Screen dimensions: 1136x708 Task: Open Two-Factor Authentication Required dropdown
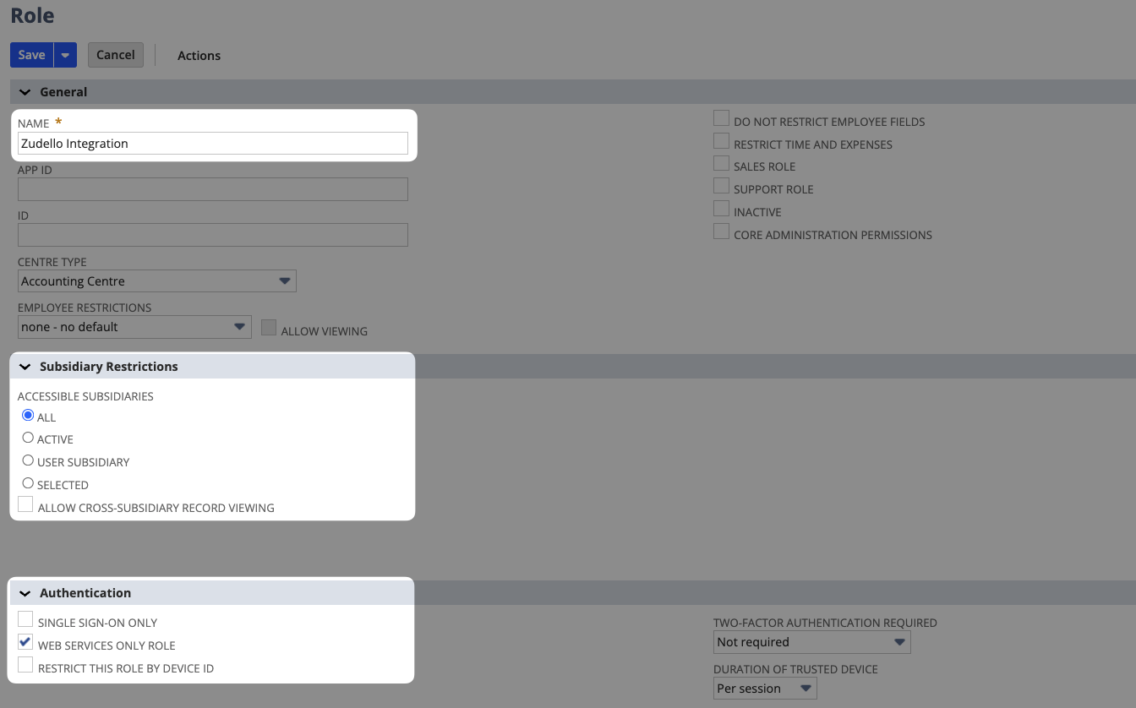[812, 642]
